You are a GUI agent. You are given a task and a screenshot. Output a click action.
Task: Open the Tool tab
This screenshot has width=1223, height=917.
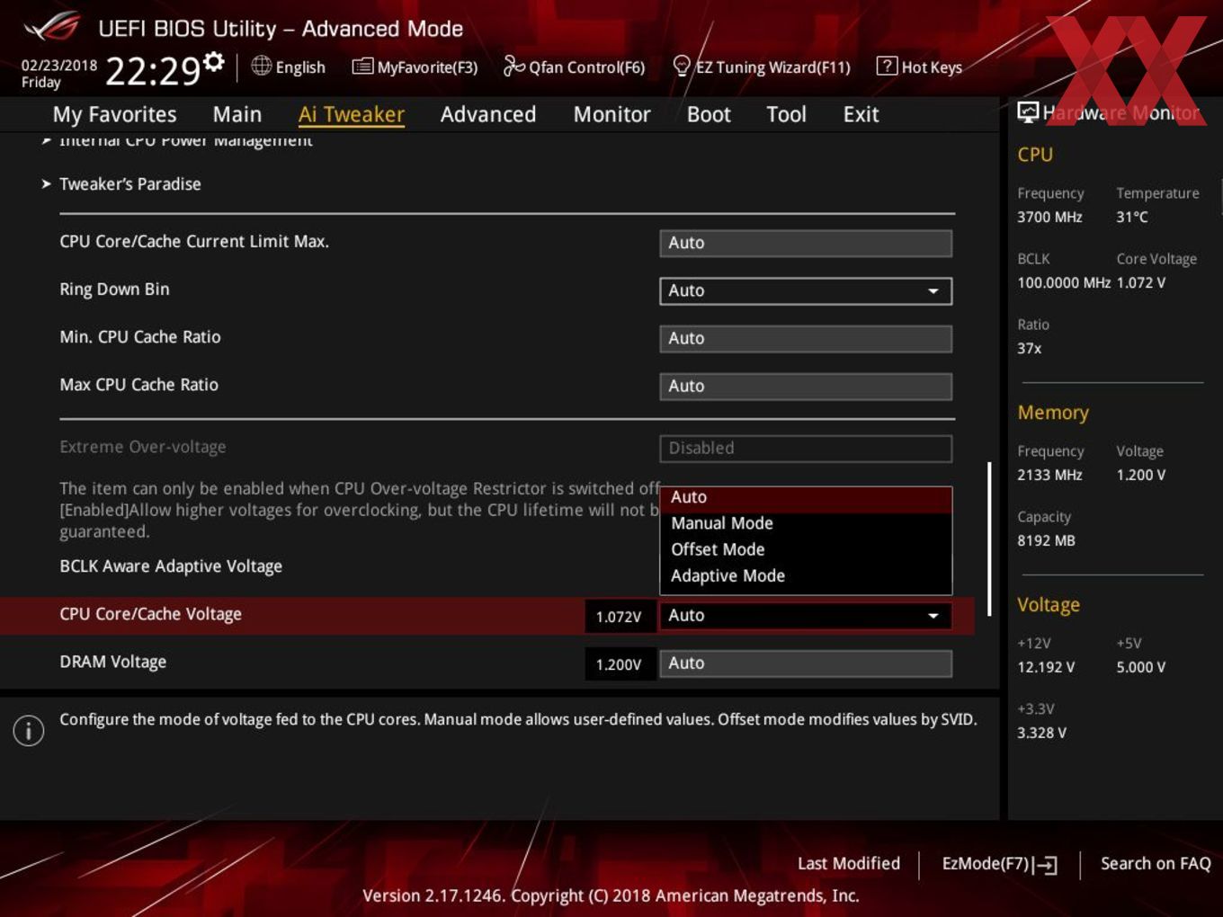pyautogui.click(x=786, y=114)
